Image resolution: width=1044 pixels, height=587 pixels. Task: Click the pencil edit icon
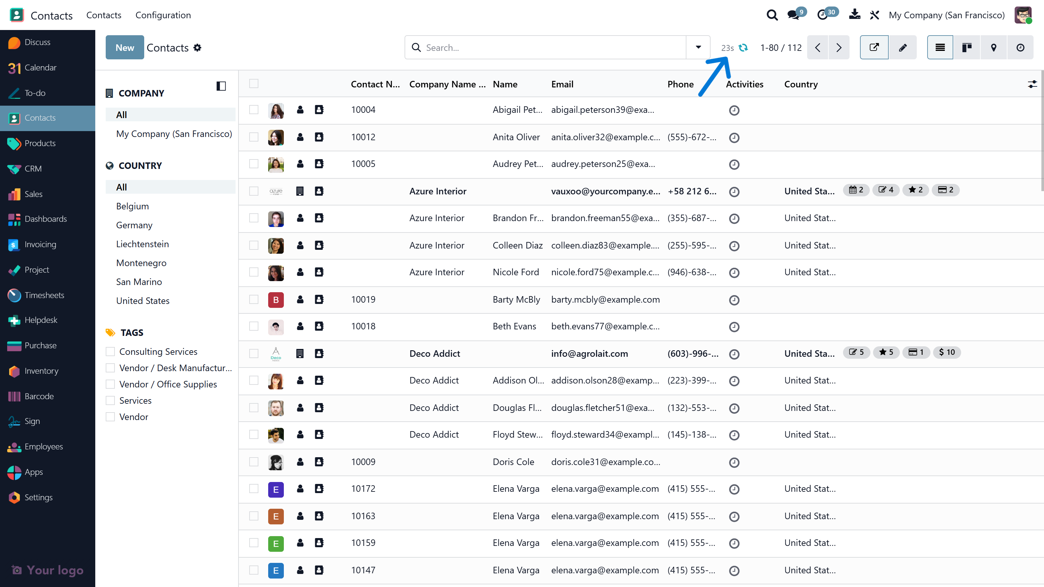click(x=902, y=47)
